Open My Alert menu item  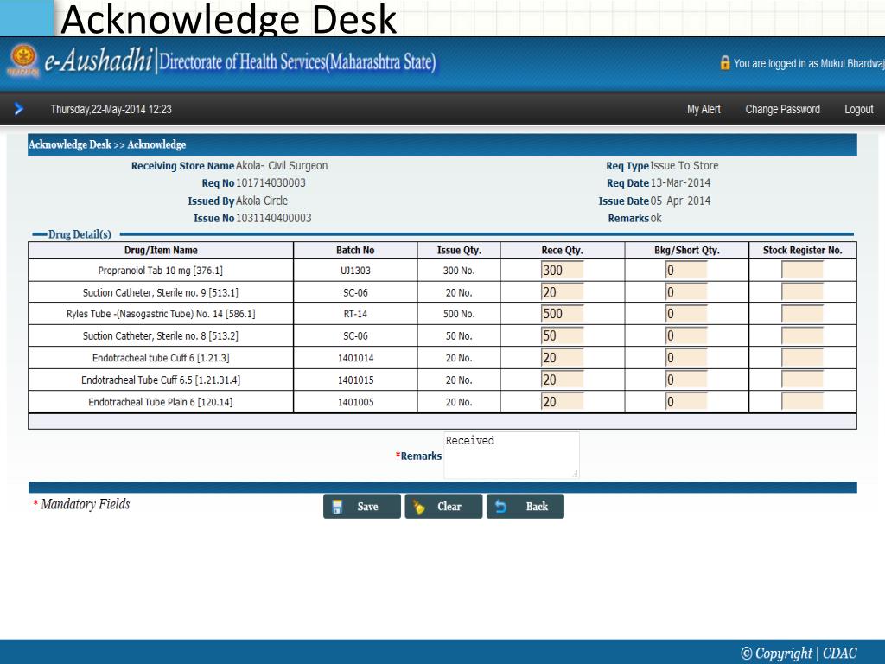pos(704,110)
